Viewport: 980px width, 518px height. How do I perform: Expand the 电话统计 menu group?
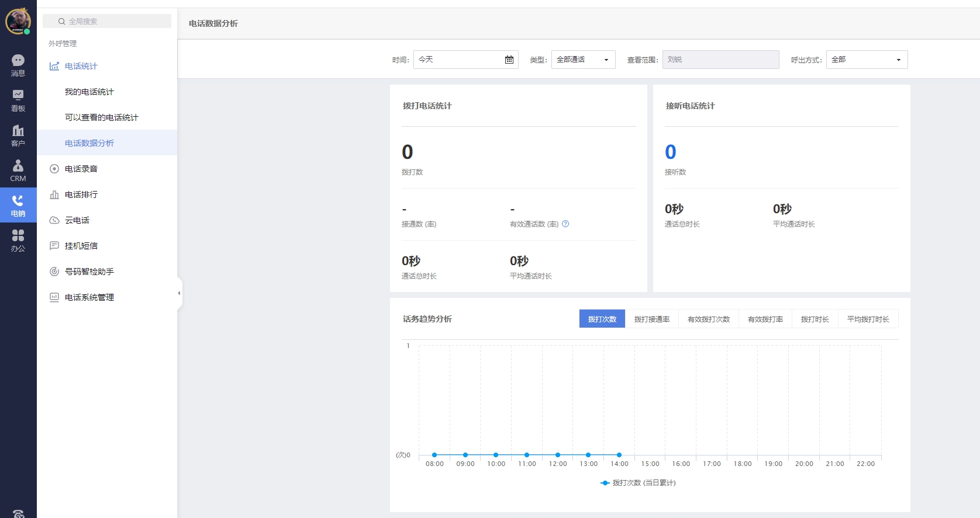[107, 66]
